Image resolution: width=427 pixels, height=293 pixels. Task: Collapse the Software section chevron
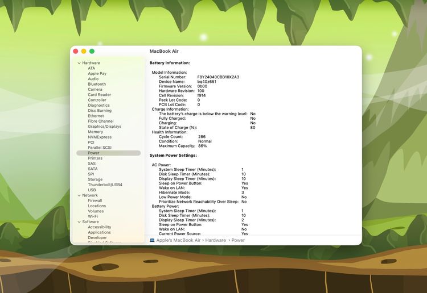click(x=79, y=222)
